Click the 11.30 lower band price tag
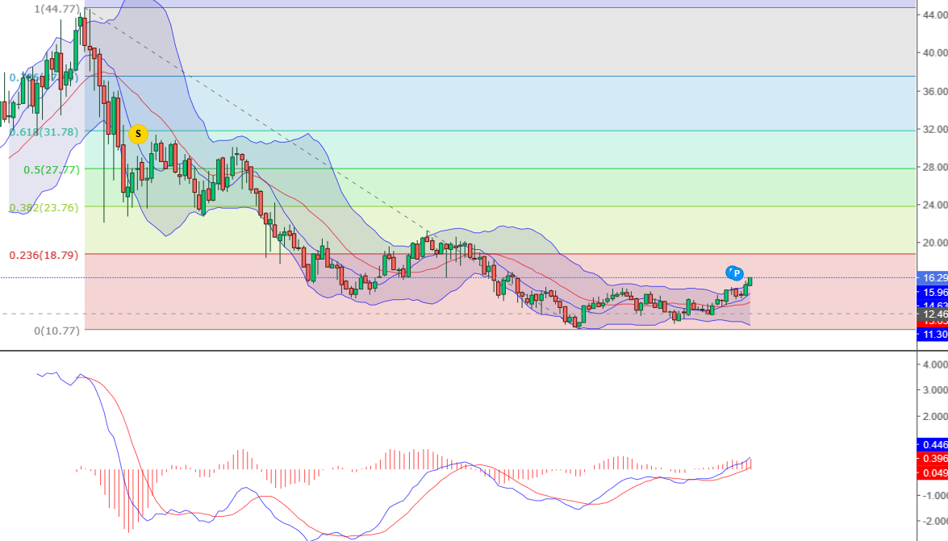The width and height of the screenshot is (948, 541). pos(933,335)
